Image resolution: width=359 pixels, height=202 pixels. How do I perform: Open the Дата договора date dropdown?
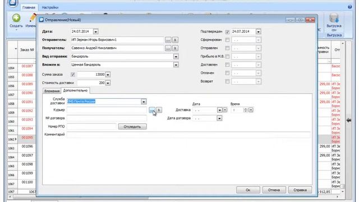tap(219, 118)
